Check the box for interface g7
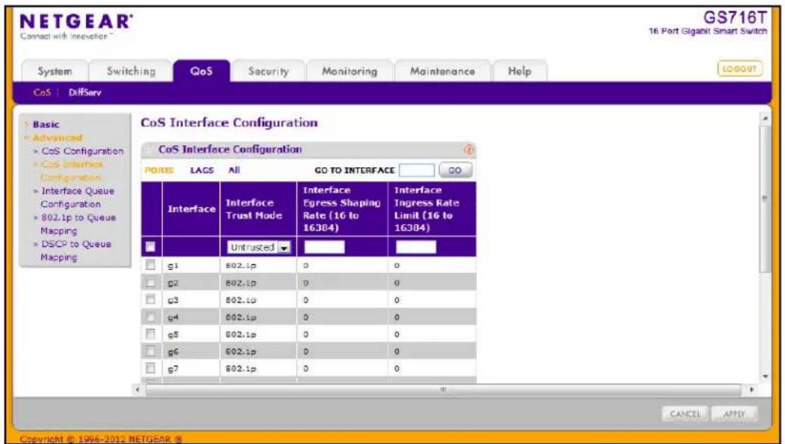Viewport: 785px width, 444px height. point(150,368)
